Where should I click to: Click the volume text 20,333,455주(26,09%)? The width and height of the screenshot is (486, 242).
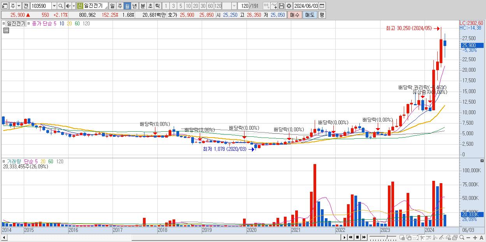(25, 166)
